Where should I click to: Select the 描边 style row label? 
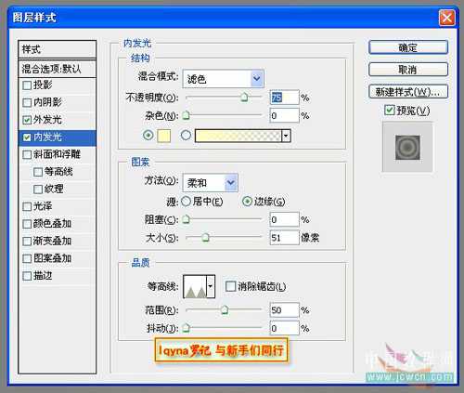43,276
